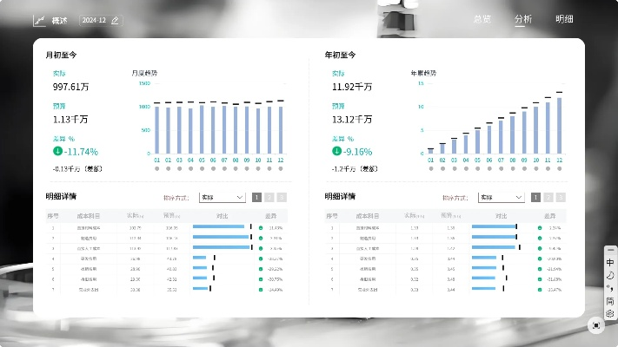Viewport: 618px width, 347px height.
Task: Click 序号 header in 年初至今 table
Action: click(x=332, y=216)
